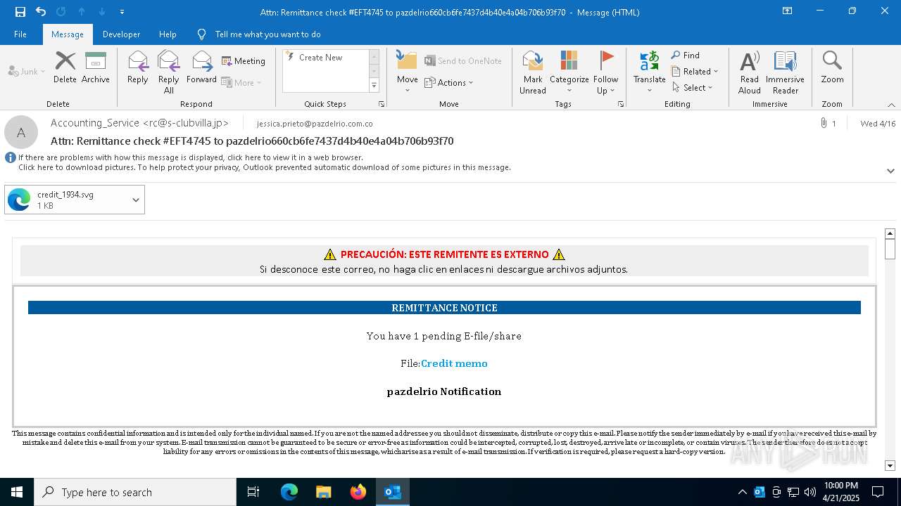Open the Quick Steps dialog launcher
Image resolution: width=901 pixels, height=506 pixels.
(382, 104)
